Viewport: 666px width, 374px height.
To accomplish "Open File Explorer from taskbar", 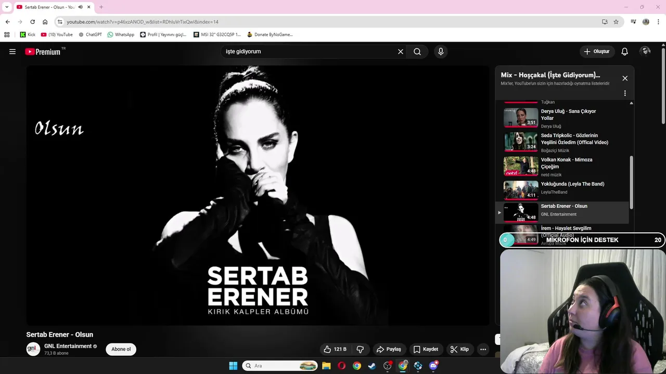I will [326, 366].
